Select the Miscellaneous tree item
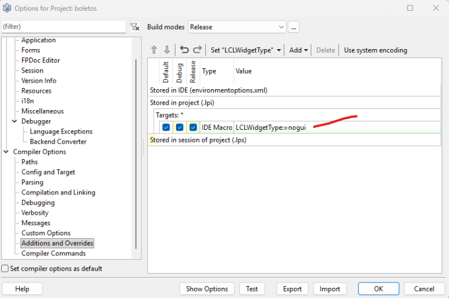Image resolution: width=449 pixels, height=298 pixels. pos(43,111)
